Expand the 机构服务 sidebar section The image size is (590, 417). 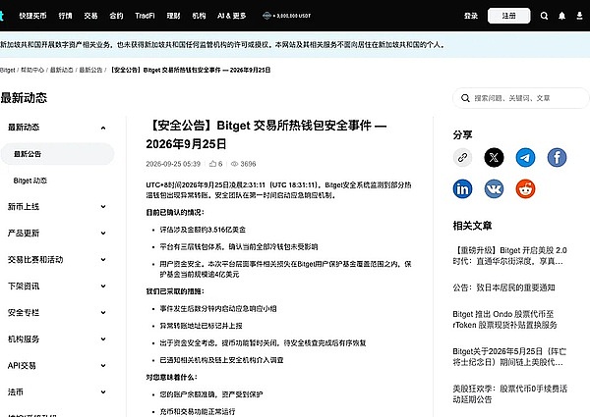(x=103, y=339)
